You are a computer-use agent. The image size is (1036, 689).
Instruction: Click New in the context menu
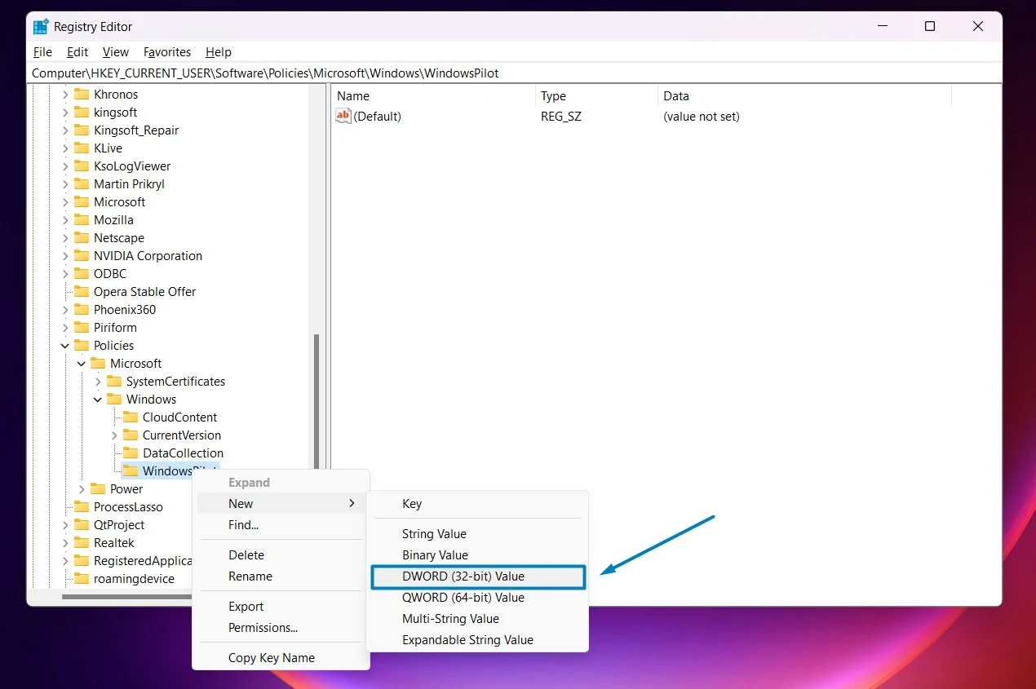click(281, 504)
